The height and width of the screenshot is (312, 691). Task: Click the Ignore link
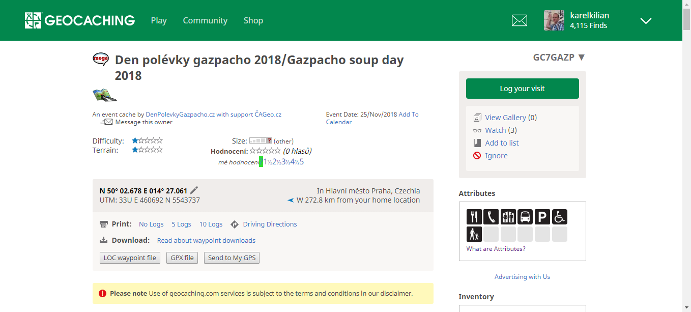[x=496, y=156]
